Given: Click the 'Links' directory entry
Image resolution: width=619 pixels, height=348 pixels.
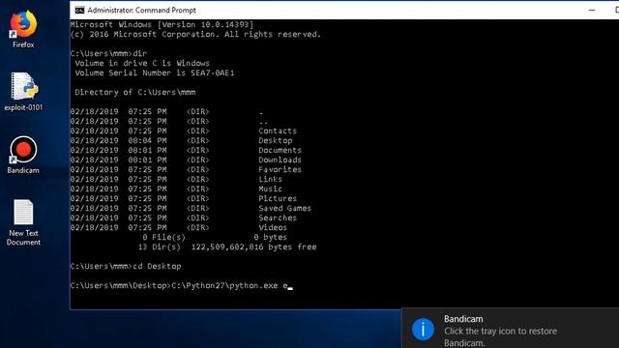Looking at the screenshot, I should tap(271, 179).
